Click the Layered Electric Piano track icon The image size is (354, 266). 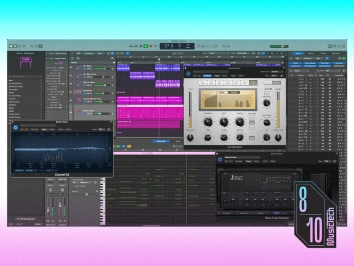tap(79, 100)
